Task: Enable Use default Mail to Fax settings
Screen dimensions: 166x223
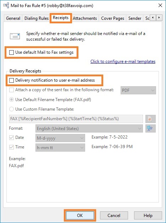Action: (11, 52)
